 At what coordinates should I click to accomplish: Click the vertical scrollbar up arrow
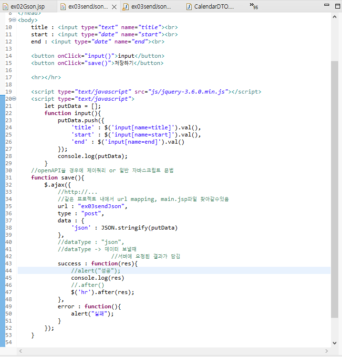(334, 17)
